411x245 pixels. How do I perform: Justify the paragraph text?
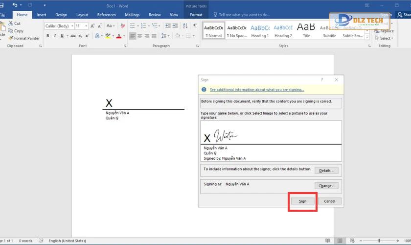pos(154,36)
